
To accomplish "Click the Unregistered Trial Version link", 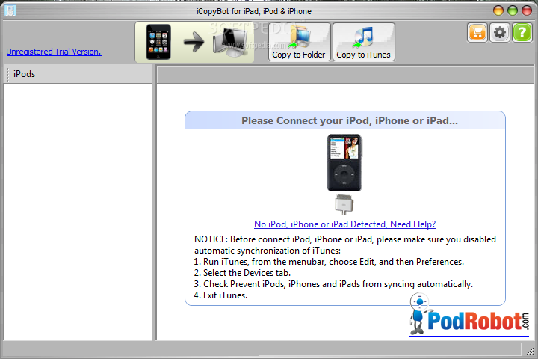I will click(x=54, y=52).
